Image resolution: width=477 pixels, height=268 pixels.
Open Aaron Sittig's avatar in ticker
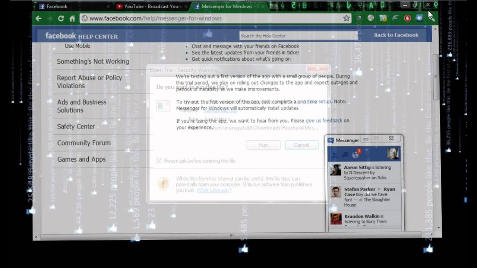pyautogui.click(x=335, y=170)
